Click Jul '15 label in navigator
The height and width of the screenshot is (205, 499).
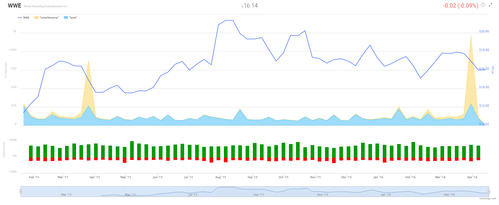tap(193, 195)
